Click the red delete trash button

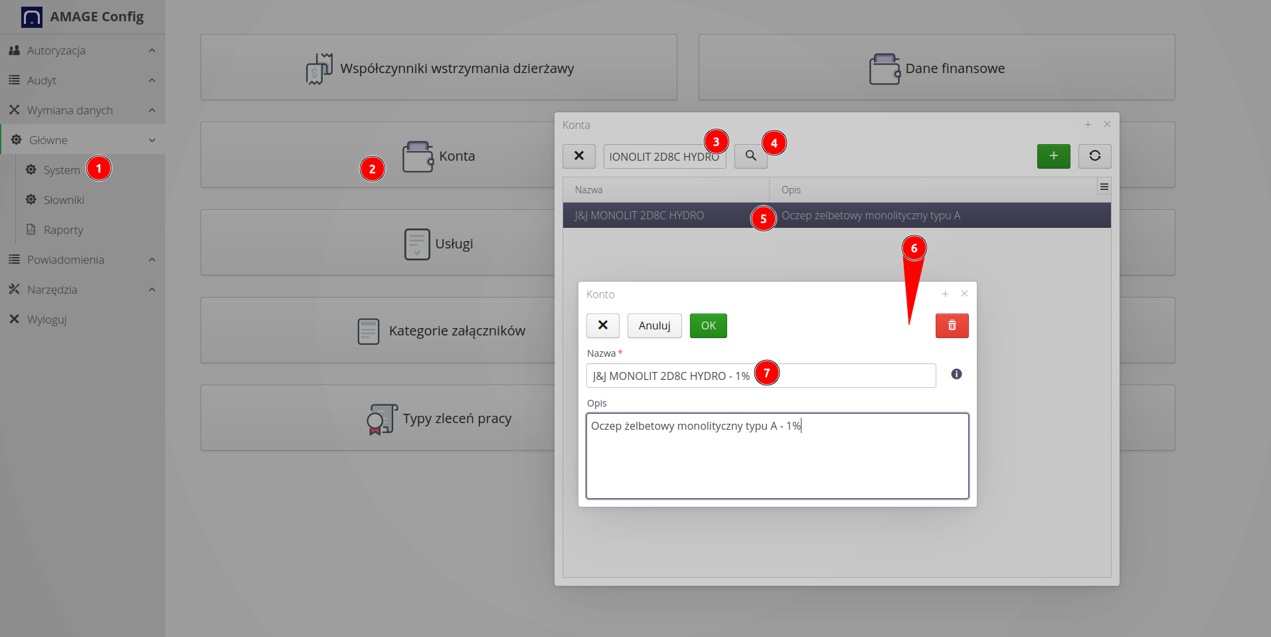pyautogui.click(x=952, y=325)
